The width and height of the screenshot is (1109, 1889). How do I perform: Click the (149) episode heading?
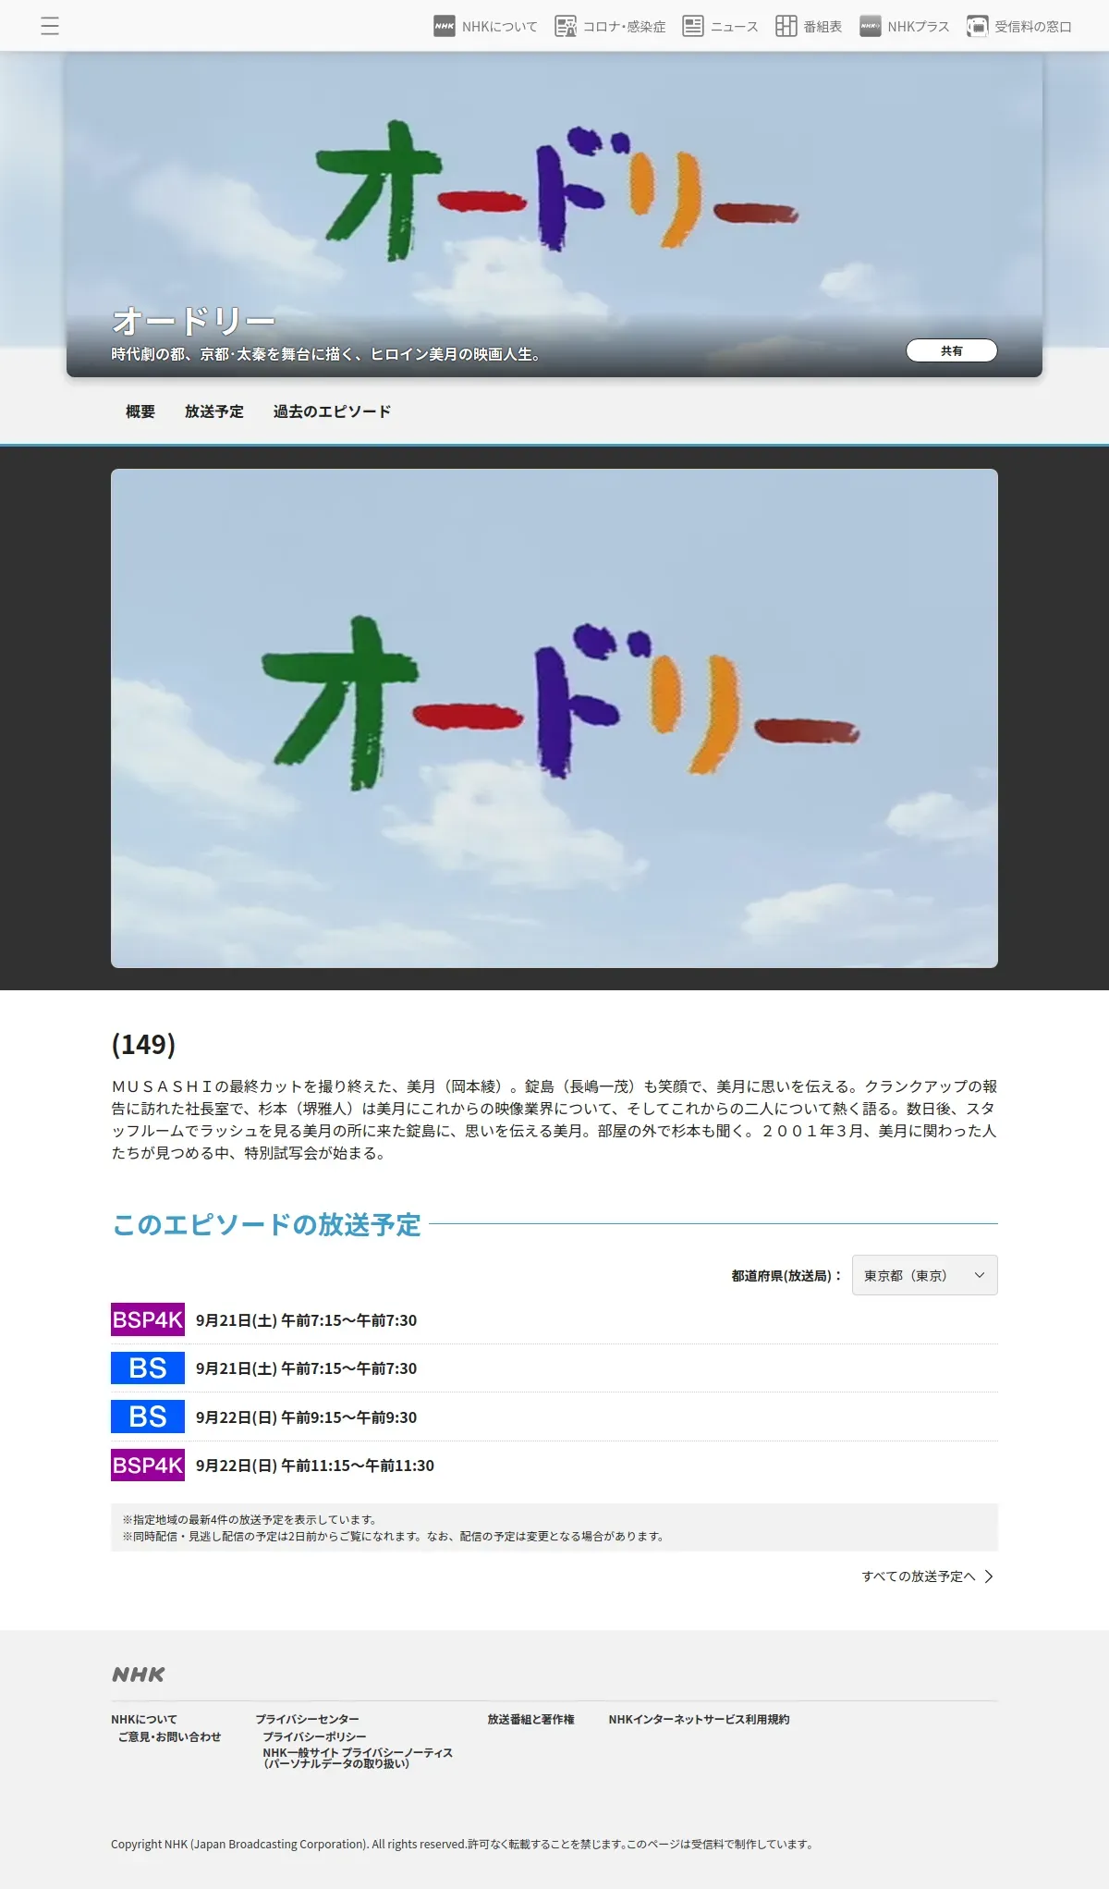click(x=143, y=1044)
